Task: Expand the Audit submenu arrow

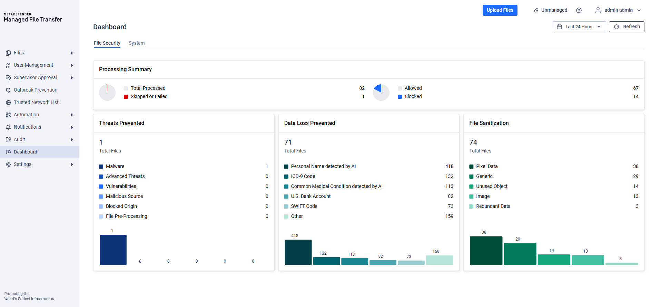Action: point(72,140)
